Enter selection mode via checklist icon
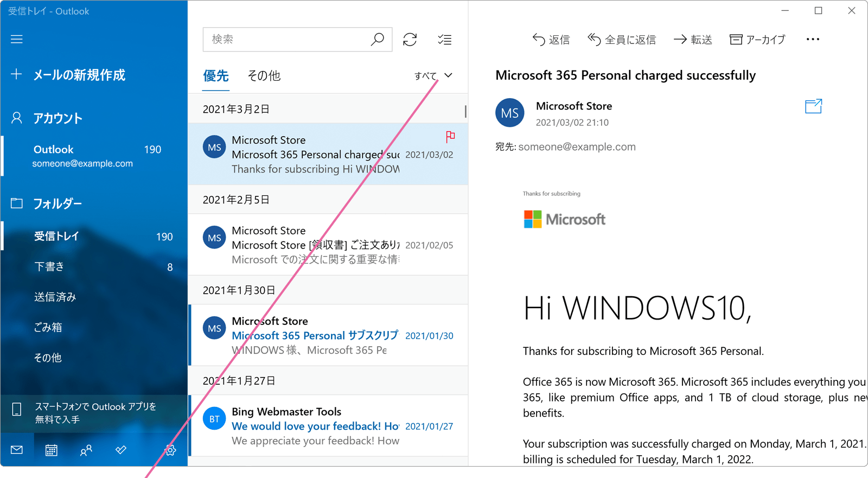Image resolution: width=868 pixels, height=478 pixels. tap(445, 39)
